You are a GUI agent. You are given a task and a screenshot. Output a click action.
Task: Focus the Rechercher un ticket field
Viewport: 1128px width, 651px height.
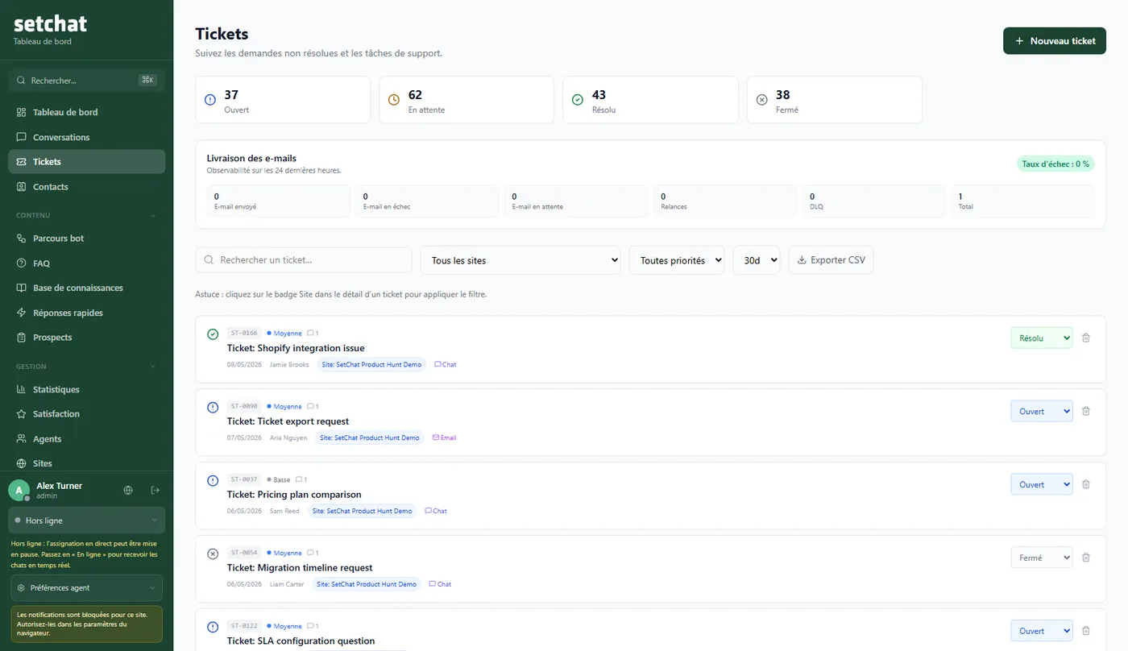click(304, 260)
